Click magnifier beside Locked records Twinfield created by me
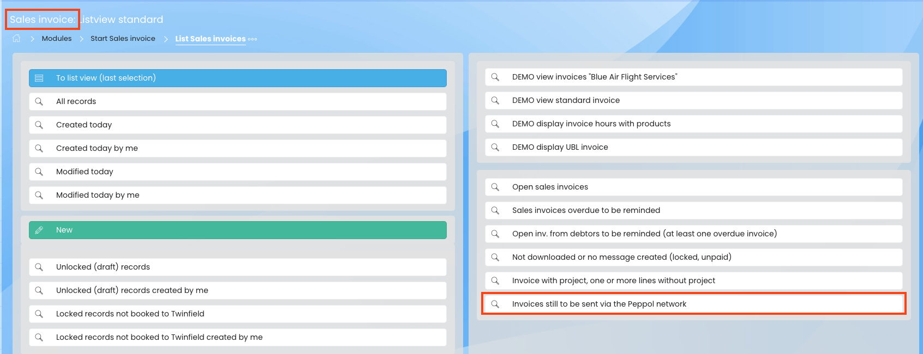 tap(39, 337)
